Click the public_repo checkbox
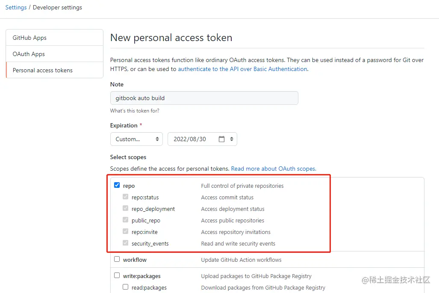Image resolution: width=439 pixels, height=293 pixels. click(126, 220)
